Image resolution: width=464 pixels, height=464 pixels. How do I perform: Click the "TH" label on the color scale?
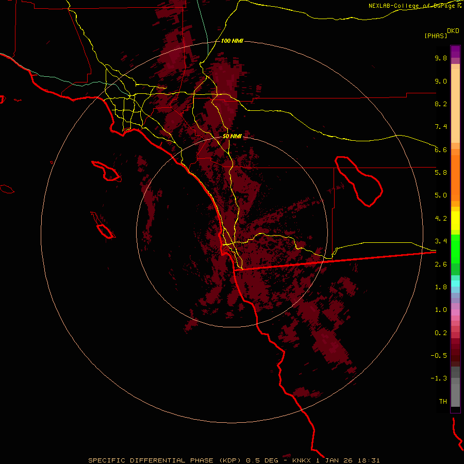click(443, 402)
